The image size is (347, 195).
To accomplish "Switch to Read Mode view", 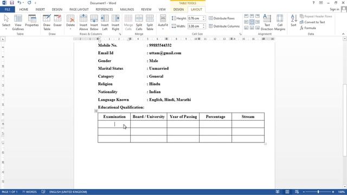I will click(277, 192).
